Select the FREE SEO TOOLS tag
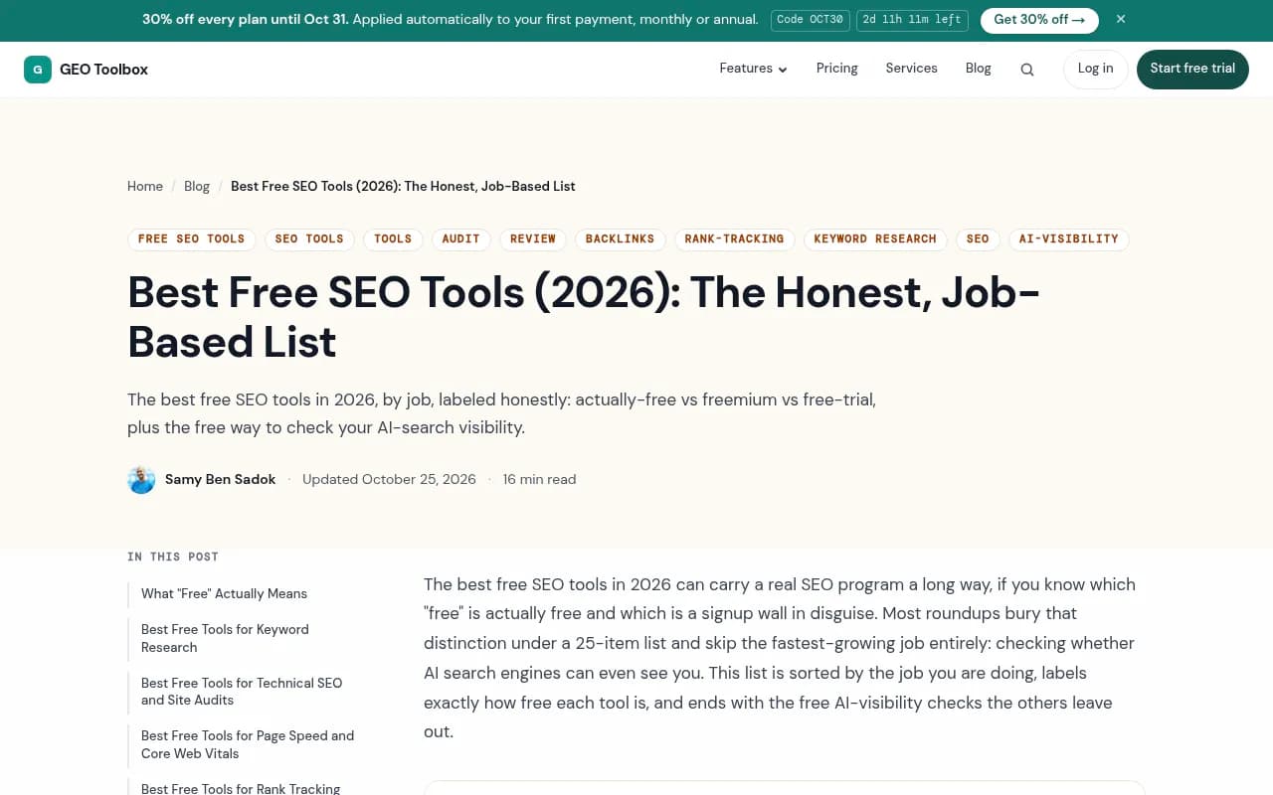 click(192, 239)
